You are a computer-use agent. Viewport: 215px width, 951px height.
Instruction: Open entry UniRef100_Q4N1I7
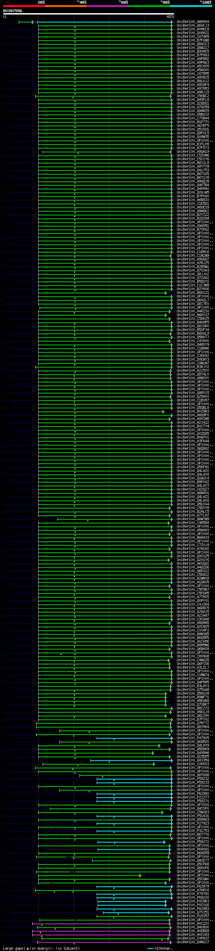click(192, 942)
